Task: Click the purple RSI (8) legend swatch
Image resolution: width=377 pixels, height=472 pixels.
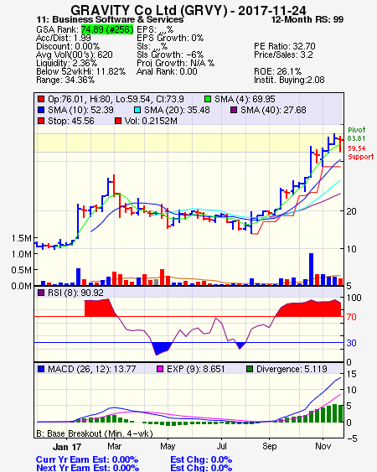Action: click(41, 293)
